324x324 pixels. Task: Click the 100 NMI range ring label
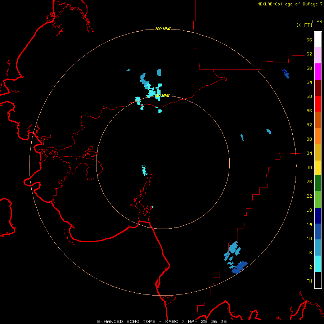[163, 29]
